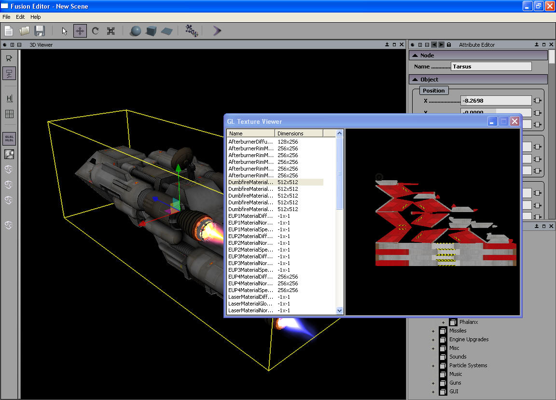This screenshot has height=400, width=556.
Task: Select the Move (translate) tool
Action: click(80, 31)
